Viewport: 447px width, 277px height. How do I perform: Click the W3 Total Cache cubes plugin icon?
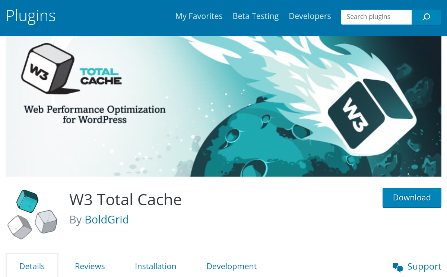32,214
